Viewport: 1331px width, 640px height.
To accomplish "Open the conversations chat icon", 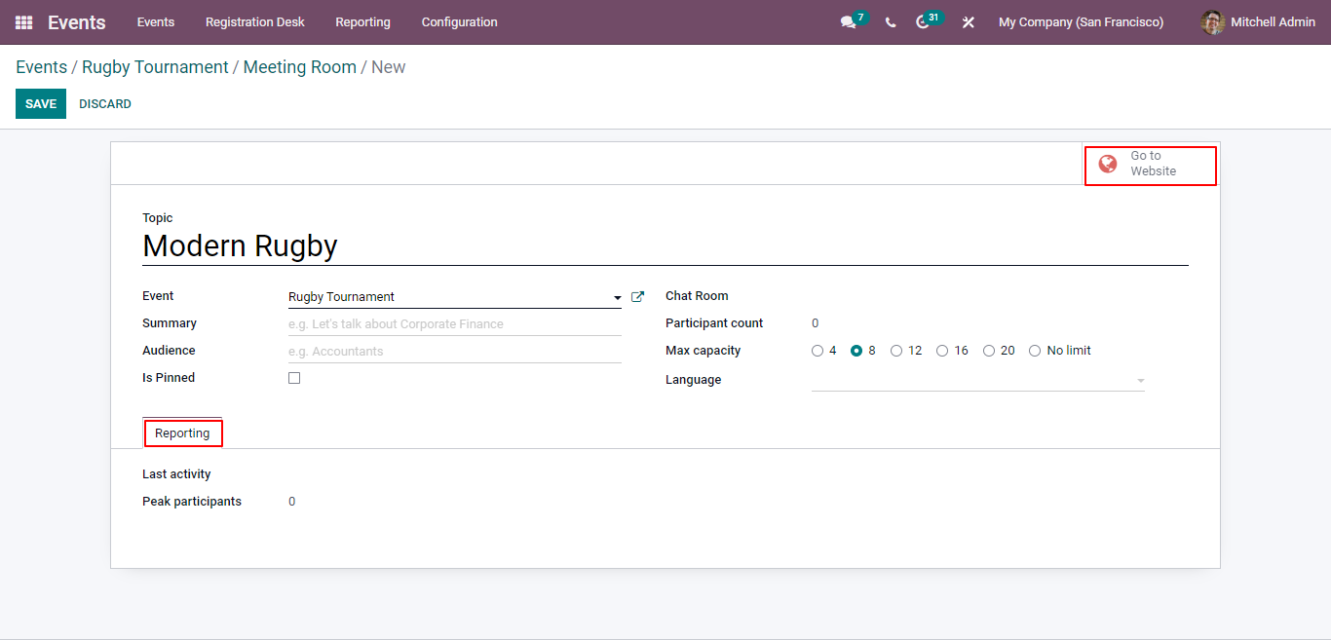I will (x=848, y=22).
